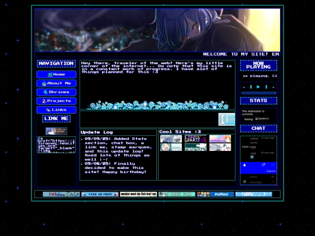The image size is (315, 236).
Task: Click the icon on the Links button
Action: pos(48,110)
